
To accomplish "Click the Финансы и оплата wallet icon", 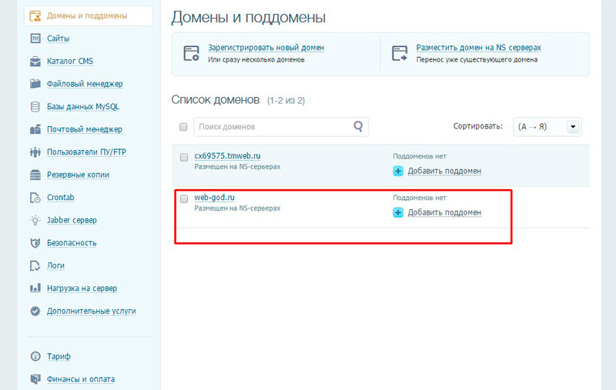I will (x=35, y=379).
